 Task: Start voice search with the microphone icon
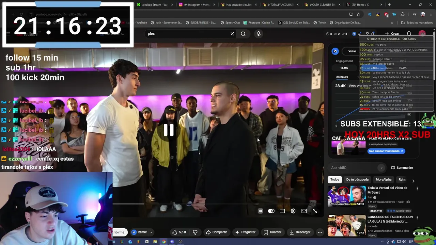tap(259, 34)
